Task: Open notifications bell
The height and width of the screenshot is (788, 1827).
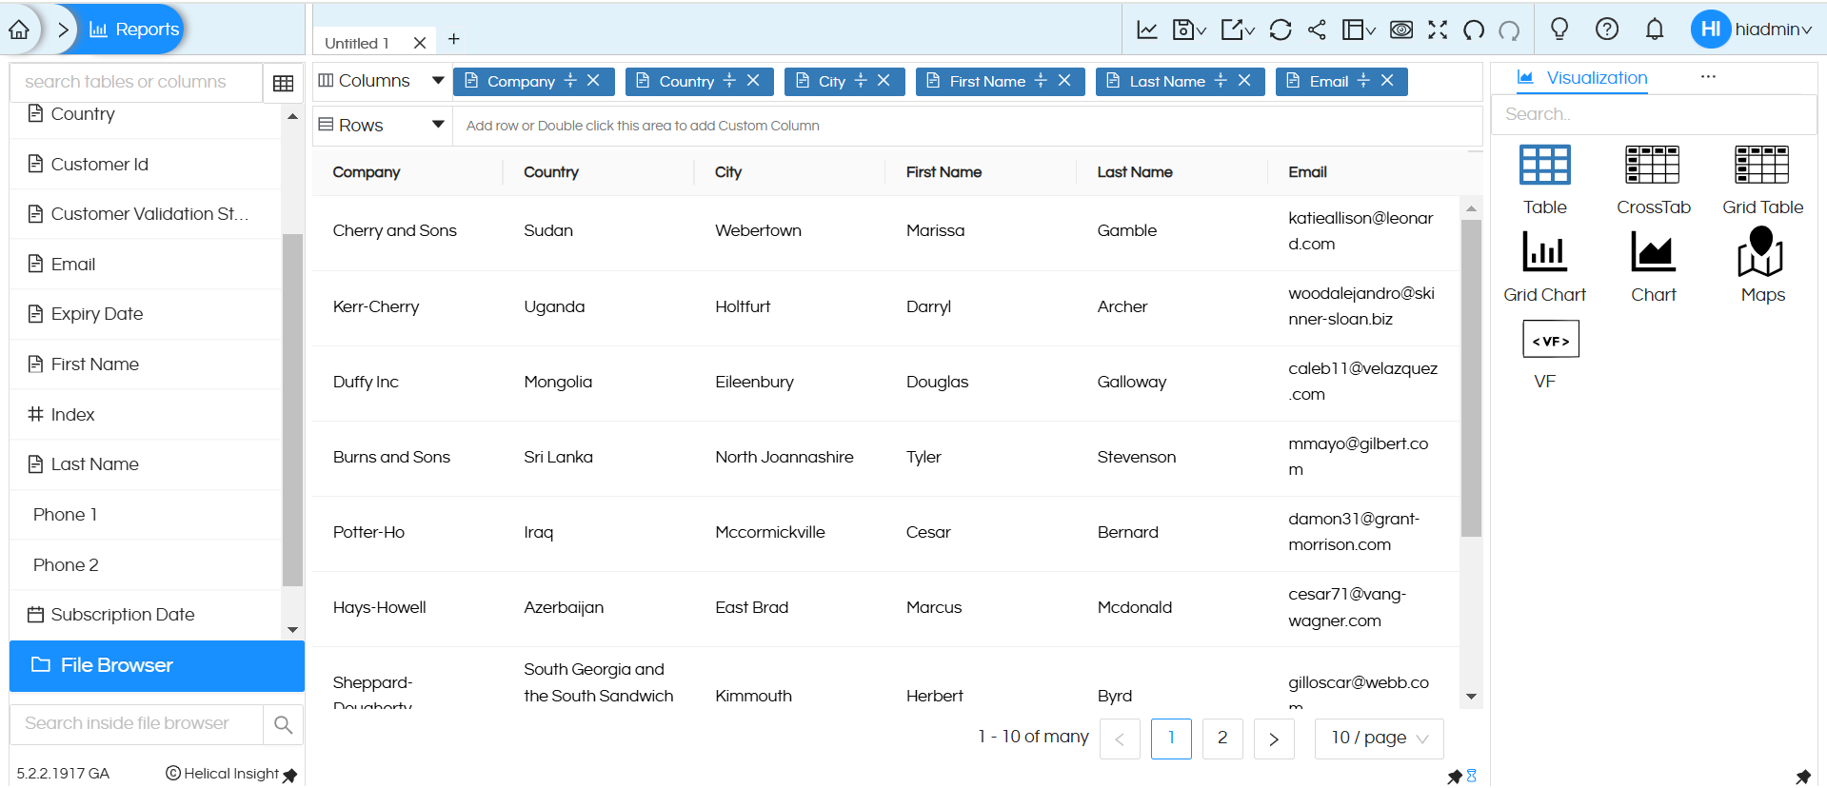Action: (1655, 29)
